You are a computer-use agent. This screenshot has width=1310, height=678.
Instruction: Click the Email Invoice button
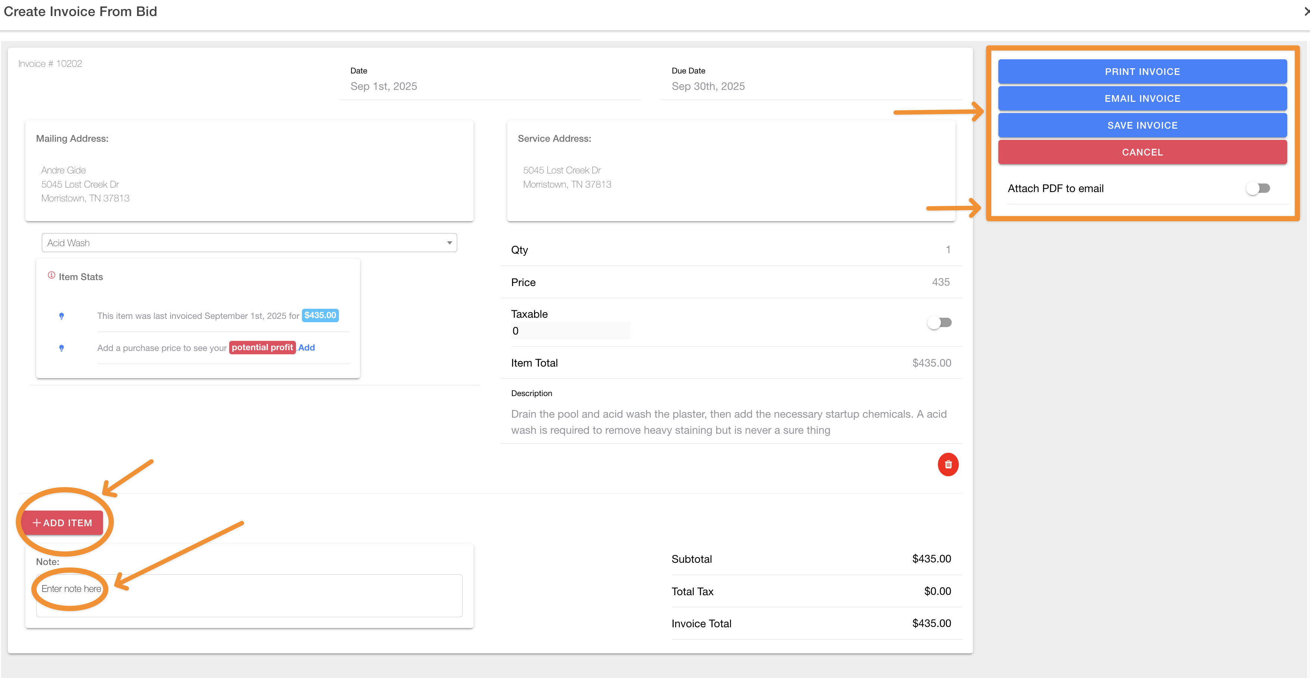[1142, 98]
